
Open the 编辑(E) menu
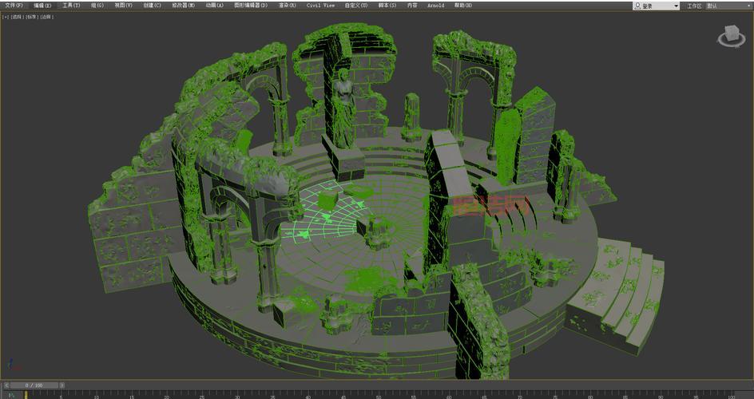[x=42, y=5]
